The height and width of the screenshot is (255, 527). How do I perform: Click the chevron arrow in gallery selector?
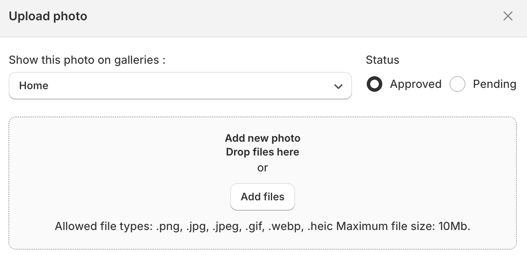[x=338, y=86]
